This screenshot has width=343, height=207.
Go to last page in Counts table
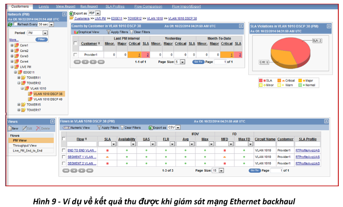point(101,62)
